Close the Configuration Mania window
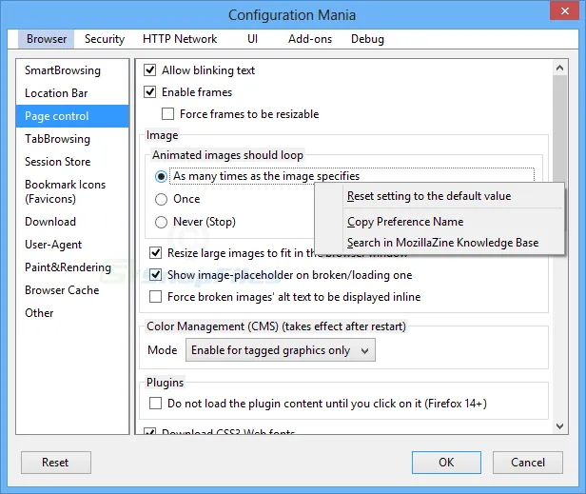The height and width of the screenshot is (494, 586). tap(563, 15)
